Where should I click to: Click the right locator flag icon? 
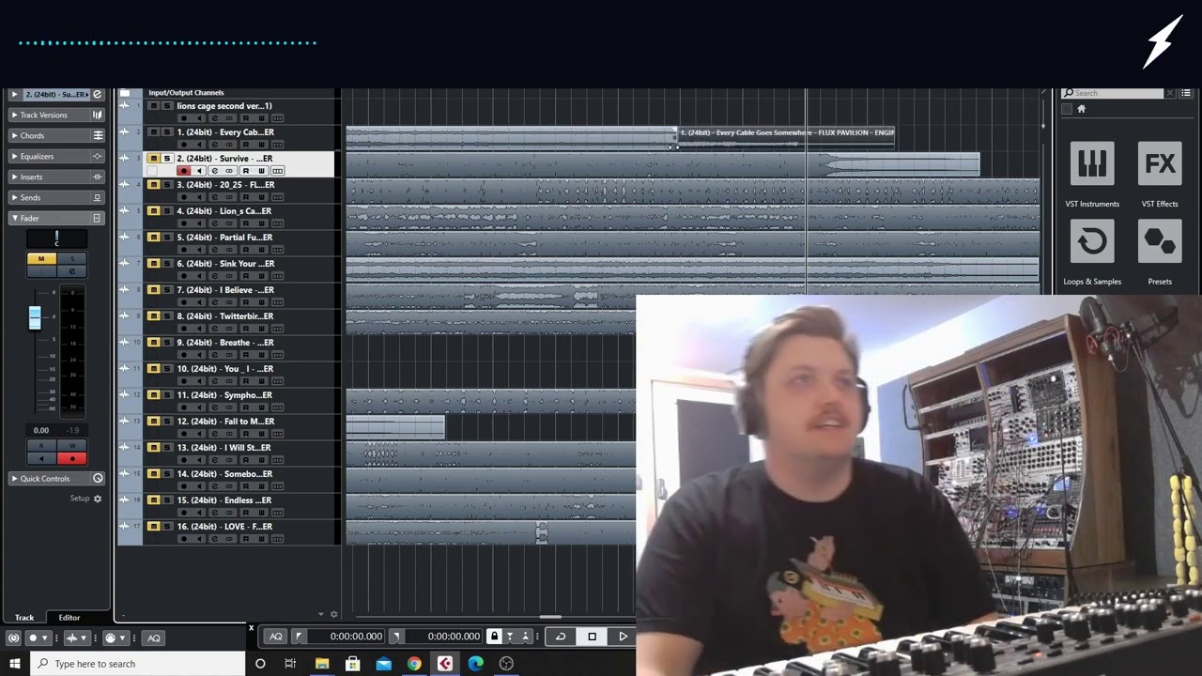396,637
